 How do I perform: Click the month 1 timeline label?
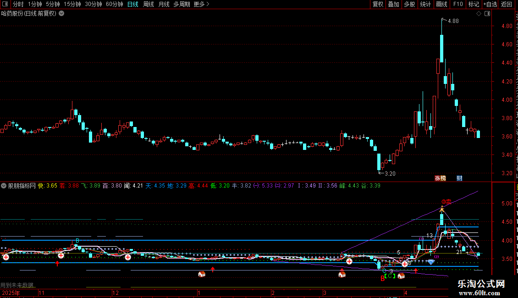point(199,292)
